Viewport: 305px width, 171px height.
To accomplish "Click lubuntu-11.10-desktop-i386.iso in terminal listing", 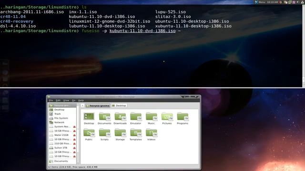I will coord(107,26).
